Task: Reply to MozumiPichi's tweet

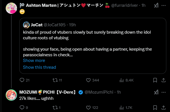Action: (x=24, y=107)
